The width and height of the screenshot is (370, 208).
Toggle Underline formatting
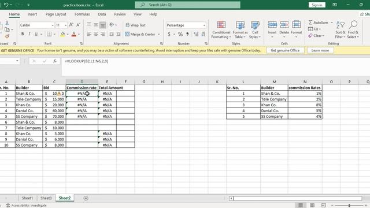(36, 34)
